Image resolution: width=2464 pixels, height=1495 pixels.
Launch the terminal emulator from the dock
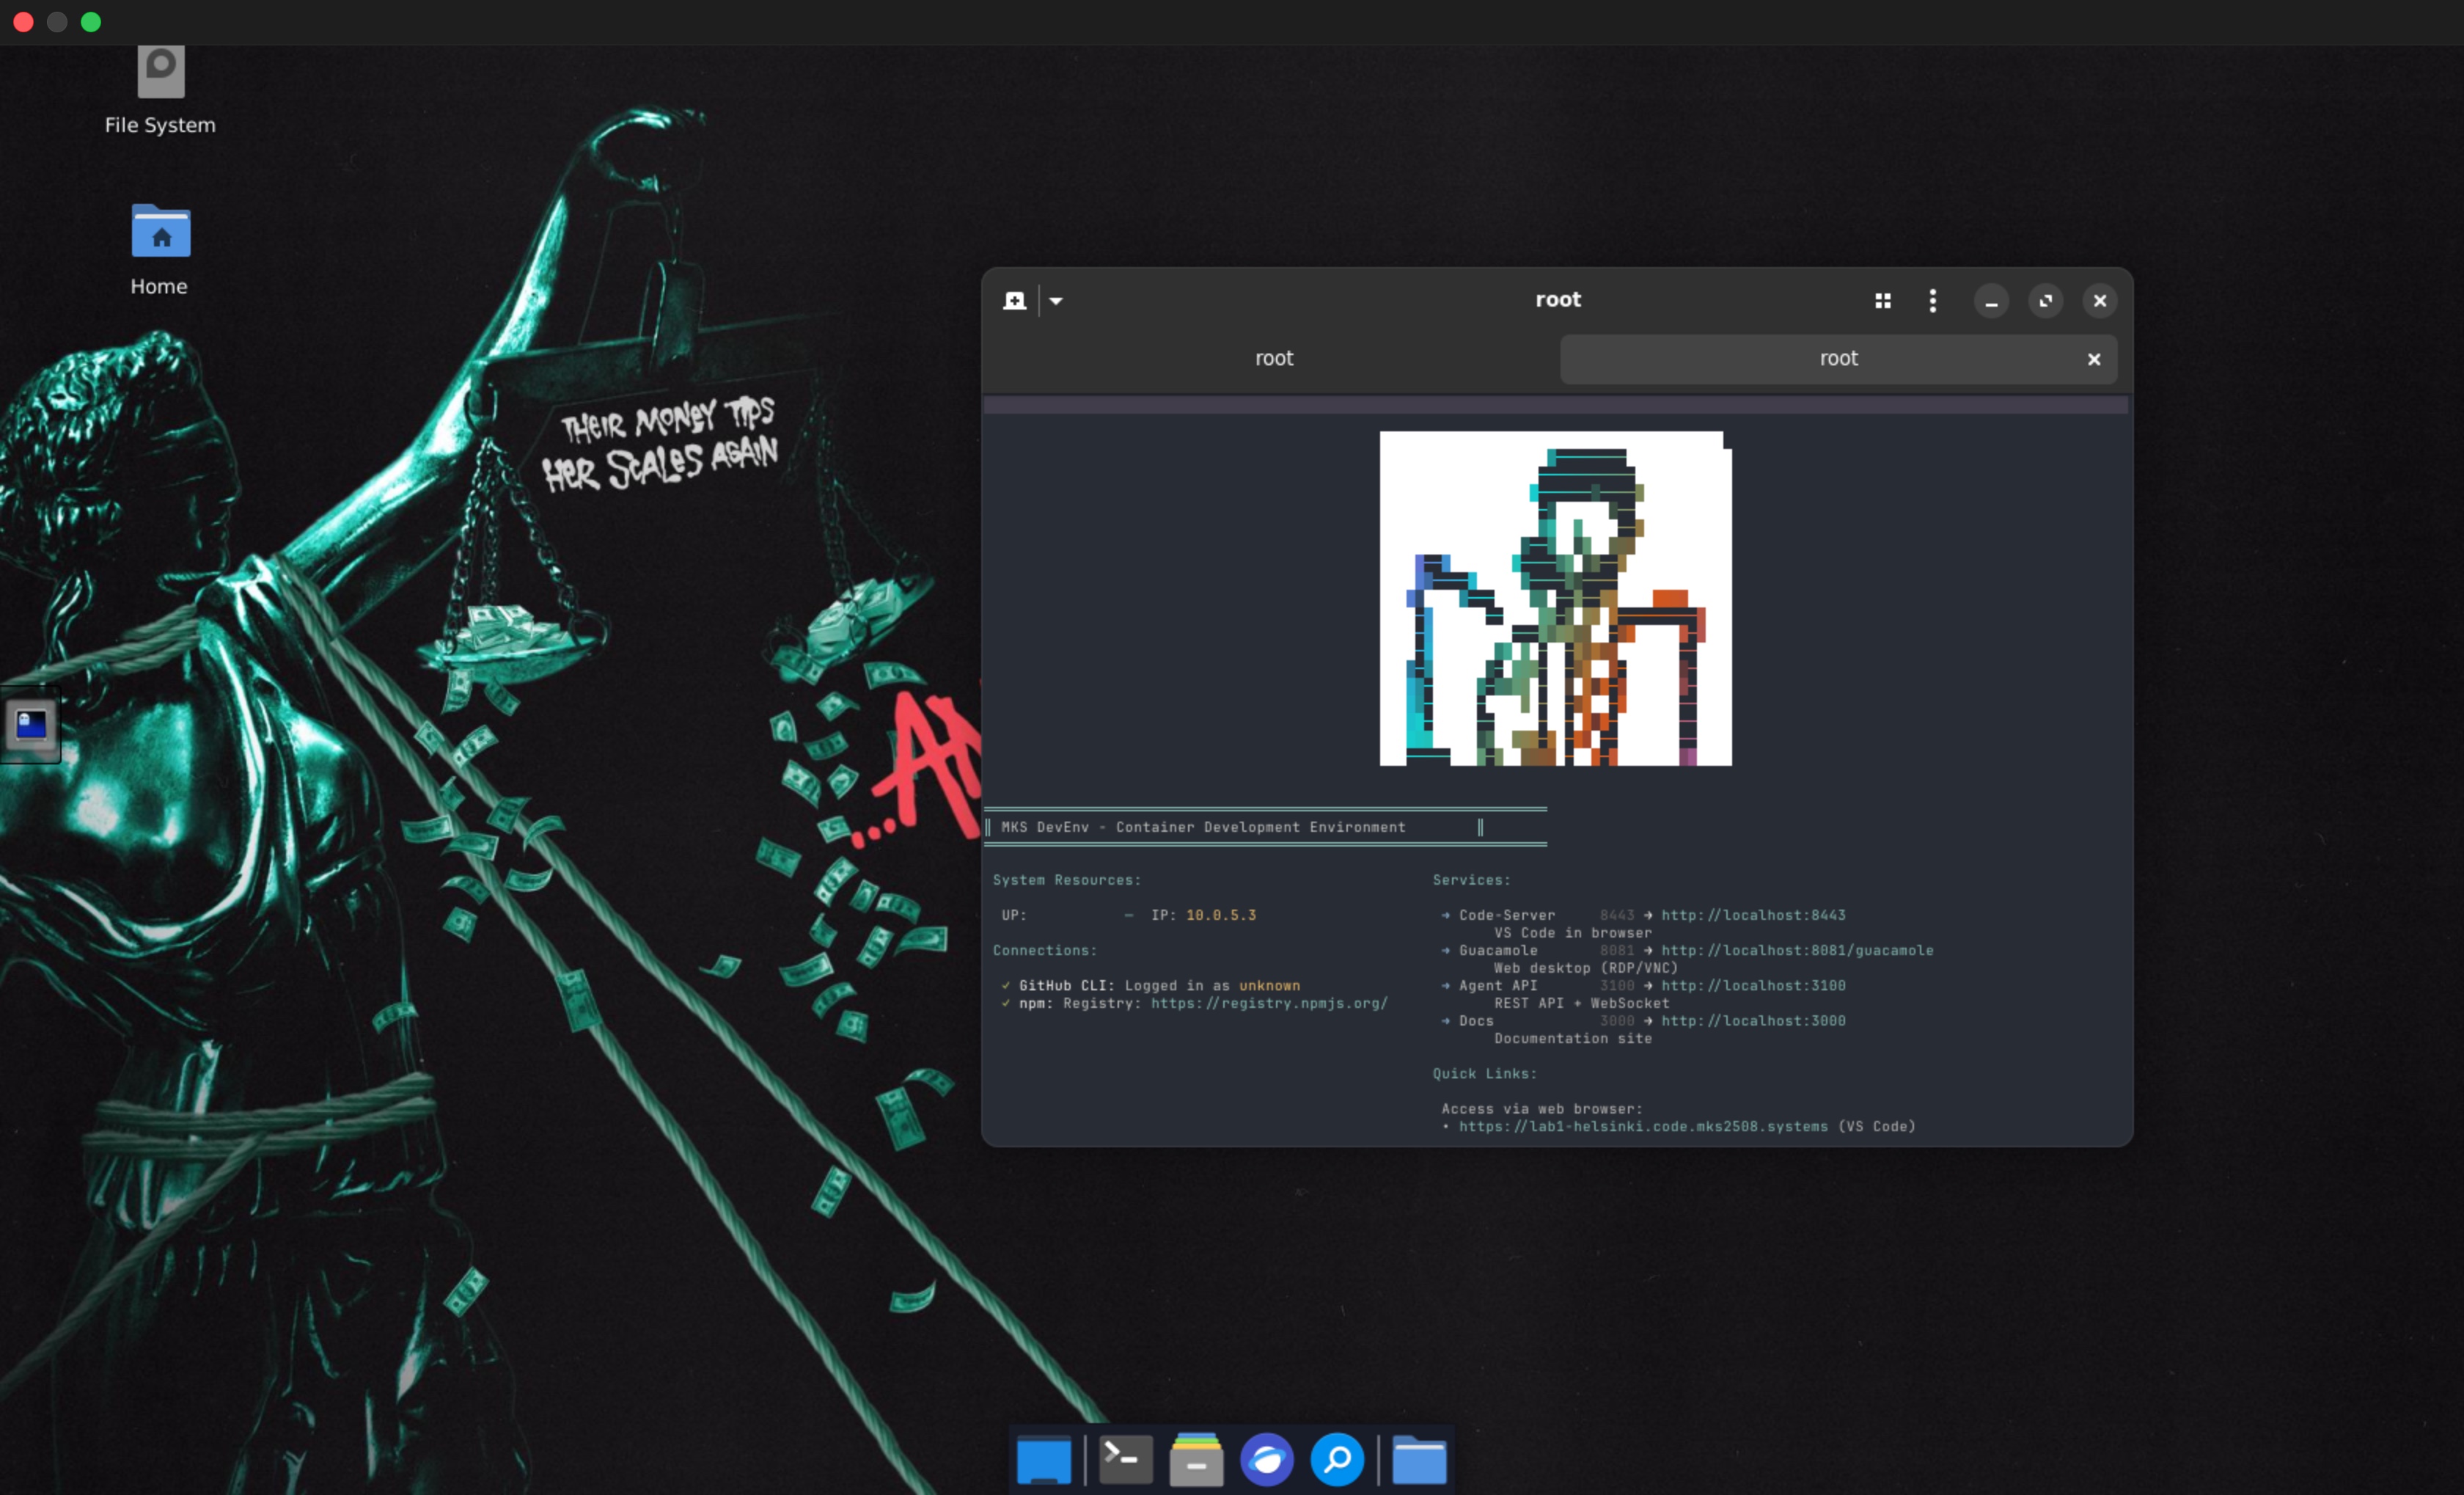click(x=1124, y=1459)
